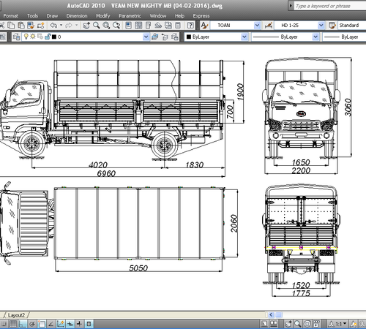Open the Help question-mark icon
Image resolution: width=366 pixels, height=329 pixels.
pos(190,26)
